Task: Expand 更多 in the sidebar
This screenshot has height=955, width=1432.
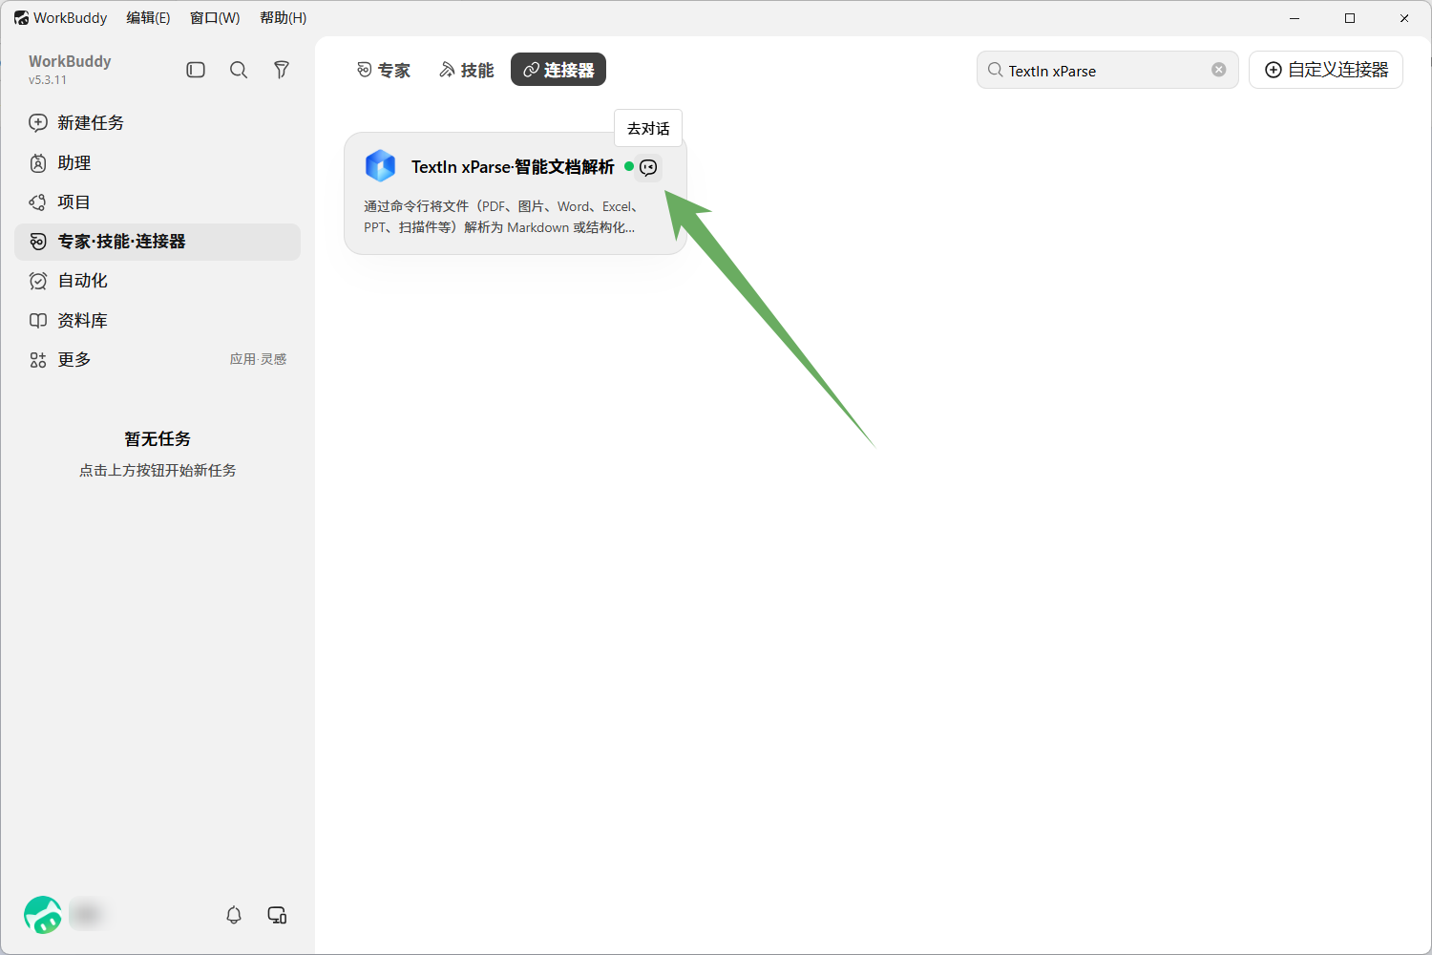Action: [x=158, y=360]
